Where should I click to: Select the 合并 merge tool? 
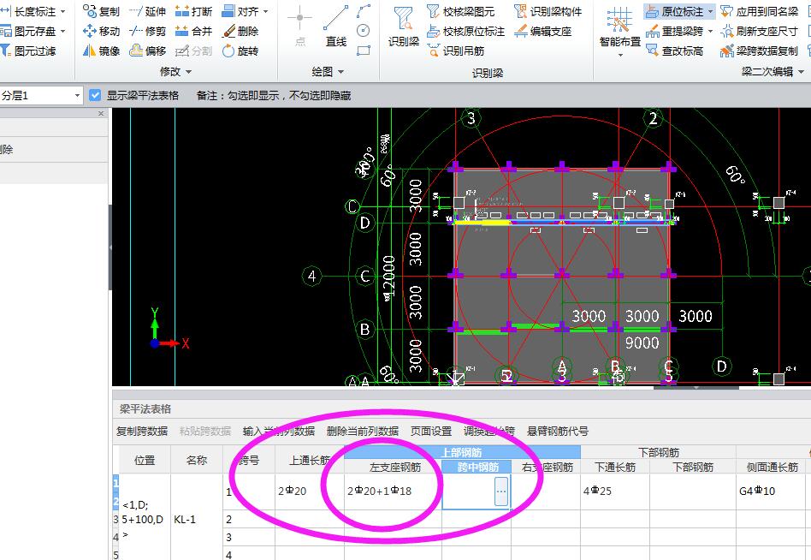pyautogui.click(x=193, y=31)
